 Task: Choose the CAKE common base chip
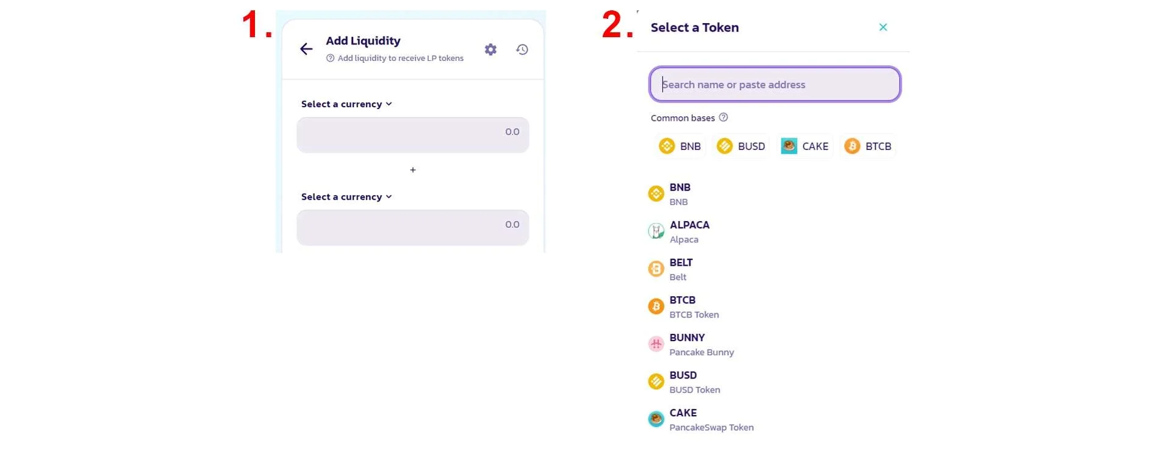coord(805,146)
